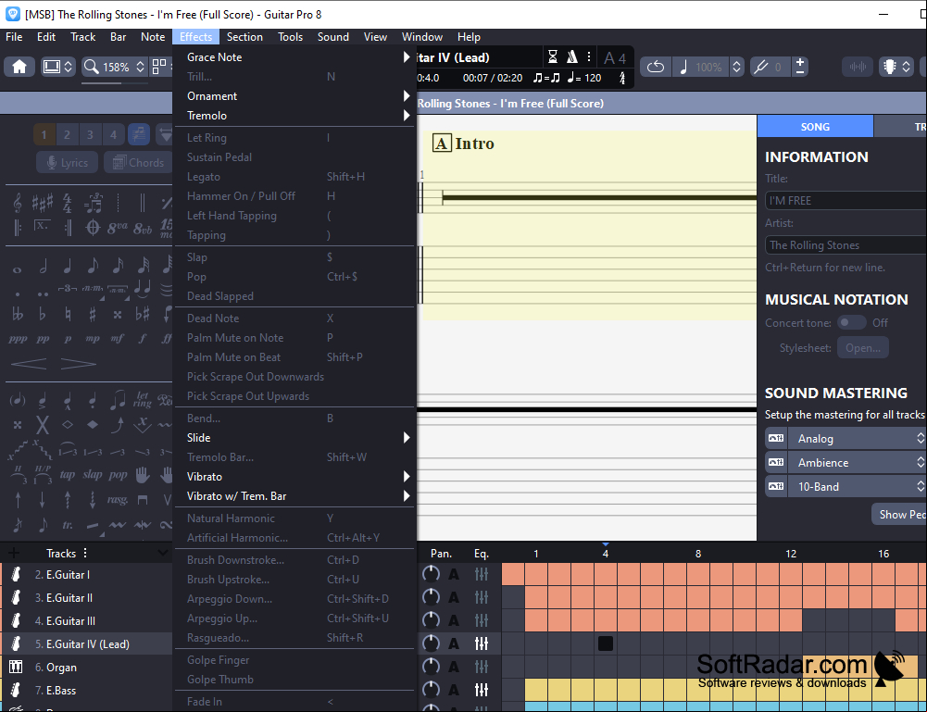Toggle the Concert tone switch

pyautogui.click(x=852, y=322)
